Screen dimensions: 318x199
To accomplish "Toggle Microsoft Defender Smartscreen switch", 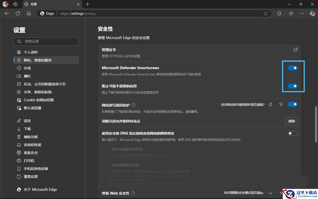I will (293, 68).
